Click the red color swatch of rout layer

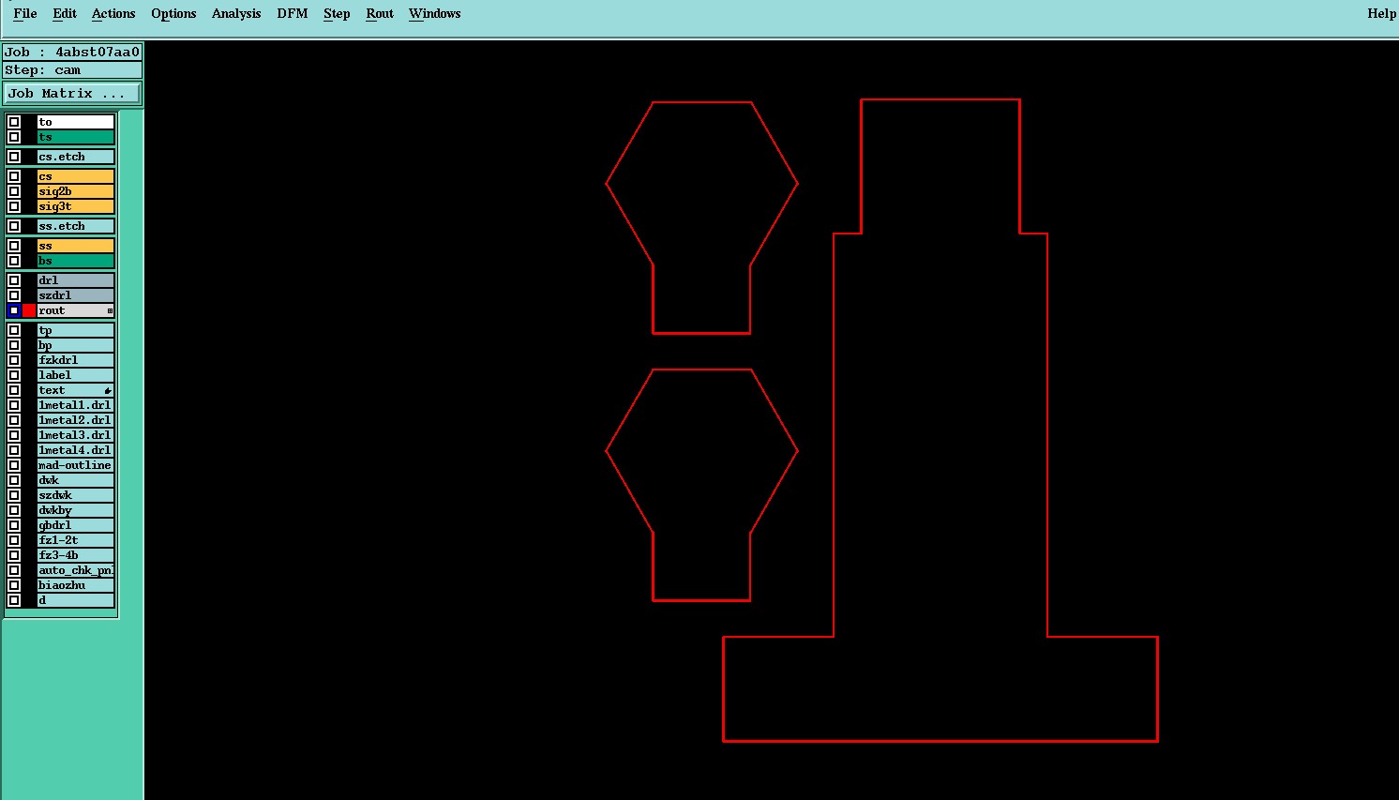point(29,310)
